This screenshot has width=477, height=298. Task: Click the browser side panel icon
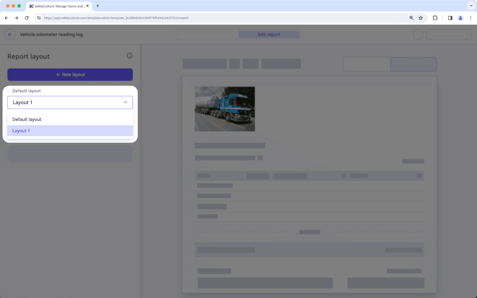point(450,18)
